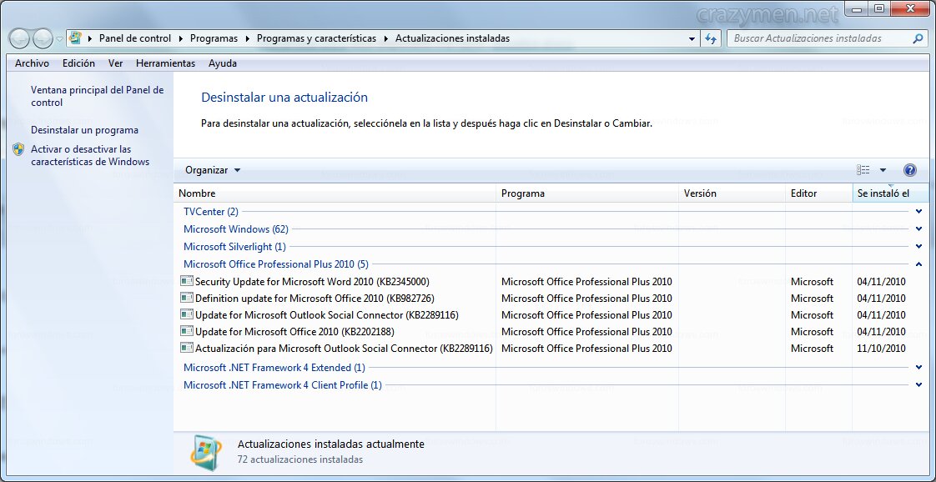This screenshot has height=482, width=936.
Task: Click the Forward navigation arrow button
Action: coord(43,38)
